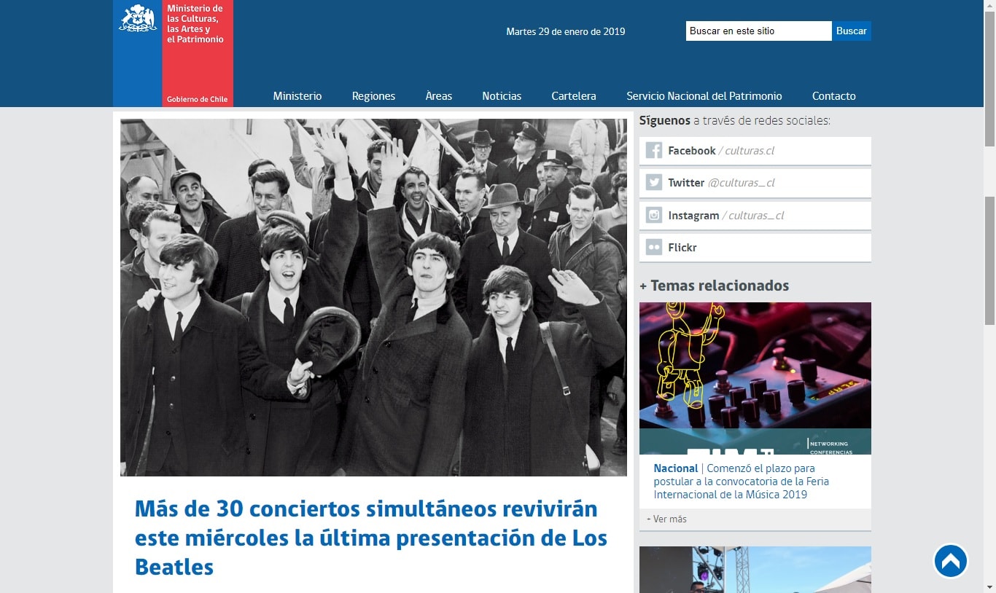Open Cartelera from the navigation bar
The width and height of the screenshot is (996, 593).
tap(574, 96)
